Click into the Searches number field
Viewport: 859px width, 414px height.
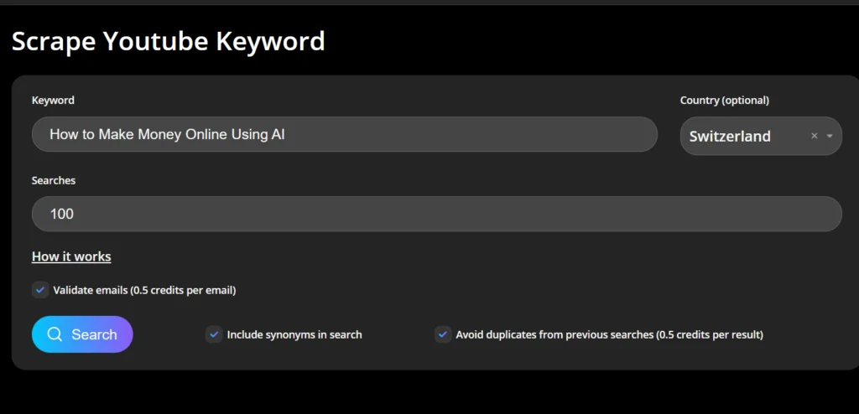tap(436, 214)
